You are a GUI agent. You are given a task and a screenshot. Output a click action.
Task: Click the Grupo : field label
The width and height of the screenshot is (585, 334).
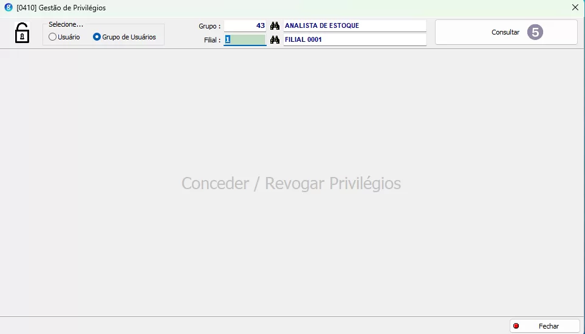[210, 27]
